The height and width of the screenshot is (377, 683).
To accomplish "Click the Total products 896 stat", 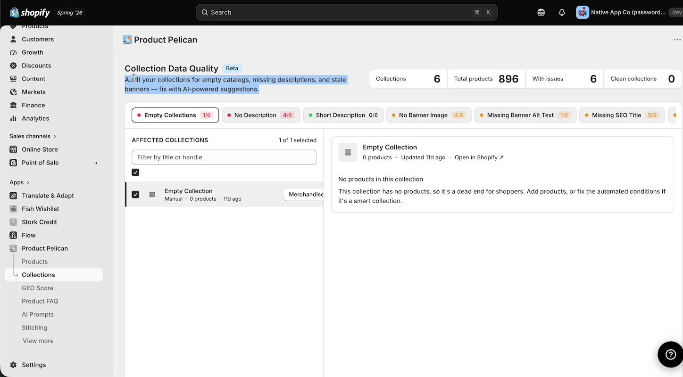I will [486, 79].
